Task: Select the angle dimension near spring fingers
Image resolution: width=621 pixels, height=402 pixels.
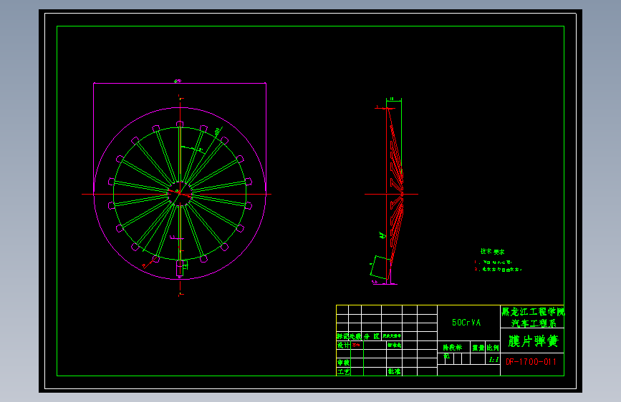Action: pos(192,149)
